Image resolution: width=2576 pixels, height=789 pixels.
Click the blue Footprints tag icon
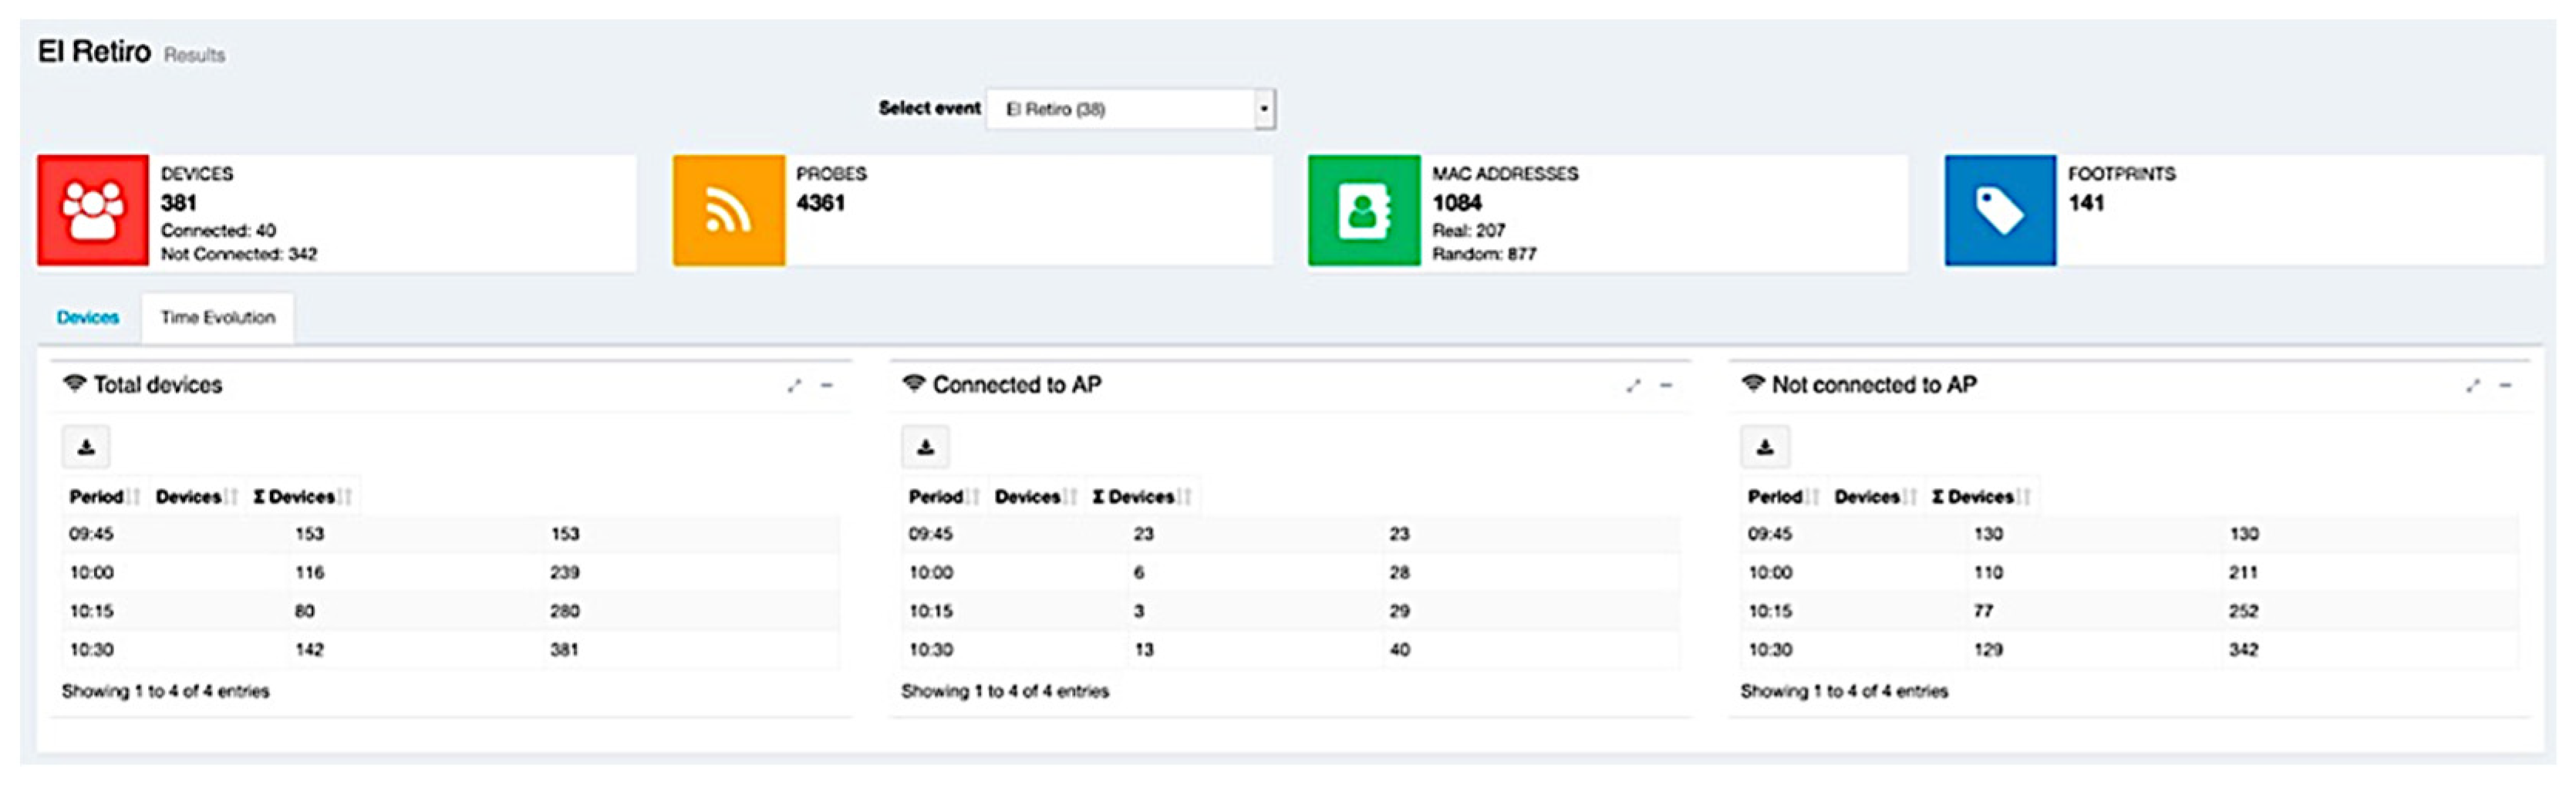[x=1999, y=210]
